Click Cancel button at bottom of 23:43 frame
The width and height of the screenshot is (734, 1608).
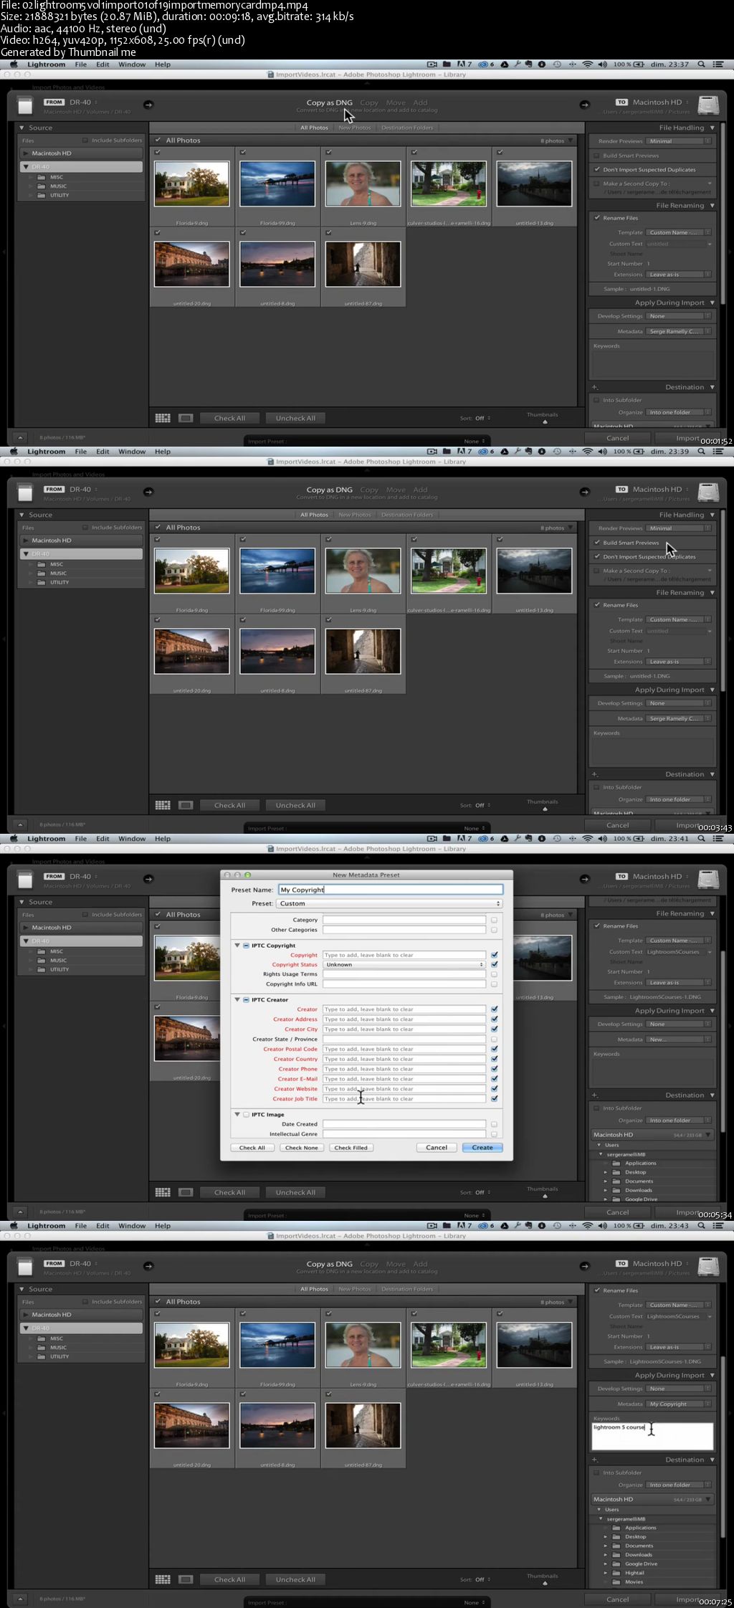coord(618,1599)
